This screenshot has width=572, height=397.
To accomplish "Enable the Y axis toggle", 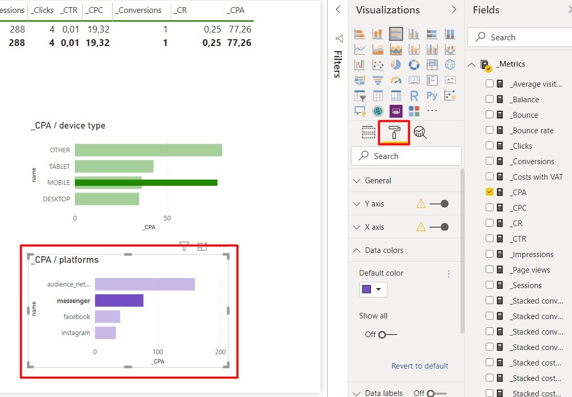I will (x=445, y=204).
